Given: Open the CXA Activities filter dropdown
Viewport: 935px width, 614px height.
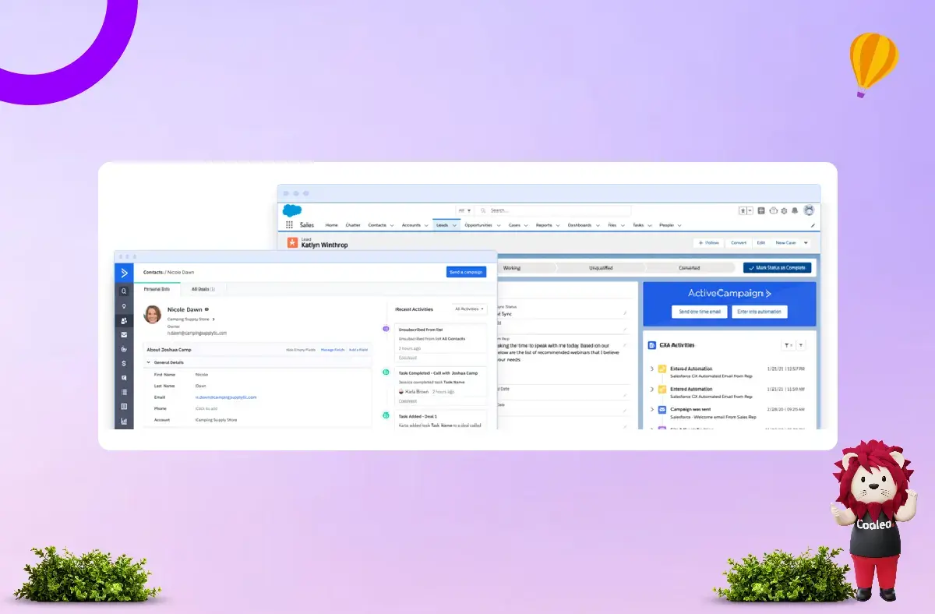Looking at the screenshot, I should 788,345.
